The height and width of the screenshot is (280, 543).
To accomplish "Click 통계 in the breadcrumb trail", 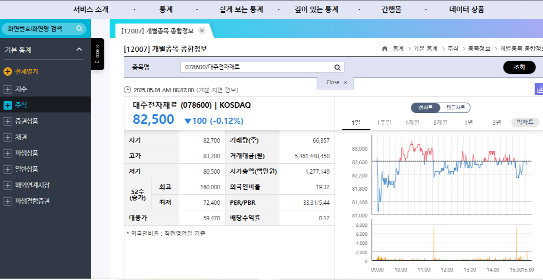I will [x=398, y=49].
